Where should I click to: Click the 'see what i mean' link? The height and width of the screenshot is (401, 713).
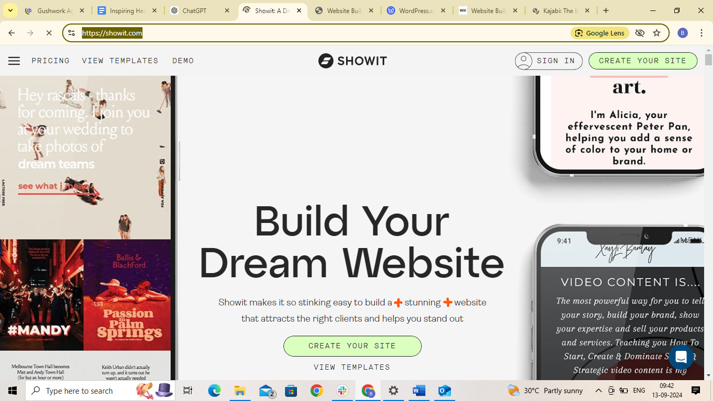tap(53, 186)
